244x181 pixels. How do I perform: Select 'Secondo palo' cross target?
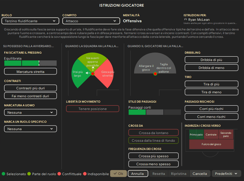(226, 134)
